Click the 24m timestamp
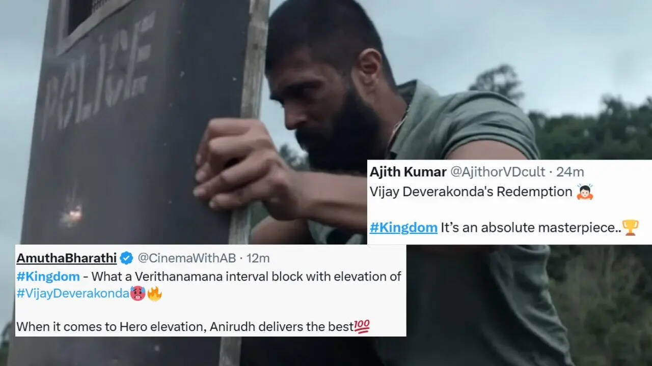Image resolution: width=652 pixels, height=366 pixels. click(570, 172)
